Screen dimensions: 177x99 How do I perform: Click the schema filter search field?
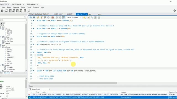13,20
